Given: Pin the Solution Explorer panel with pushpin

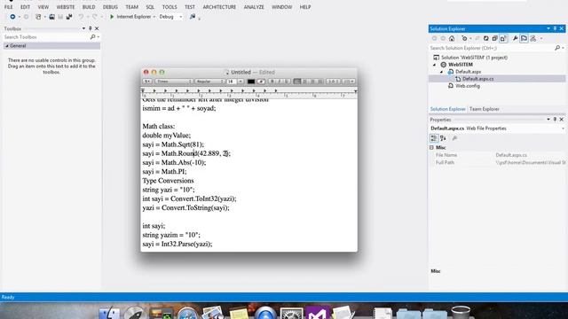Looking at the screenshot, I should (555, 28).
